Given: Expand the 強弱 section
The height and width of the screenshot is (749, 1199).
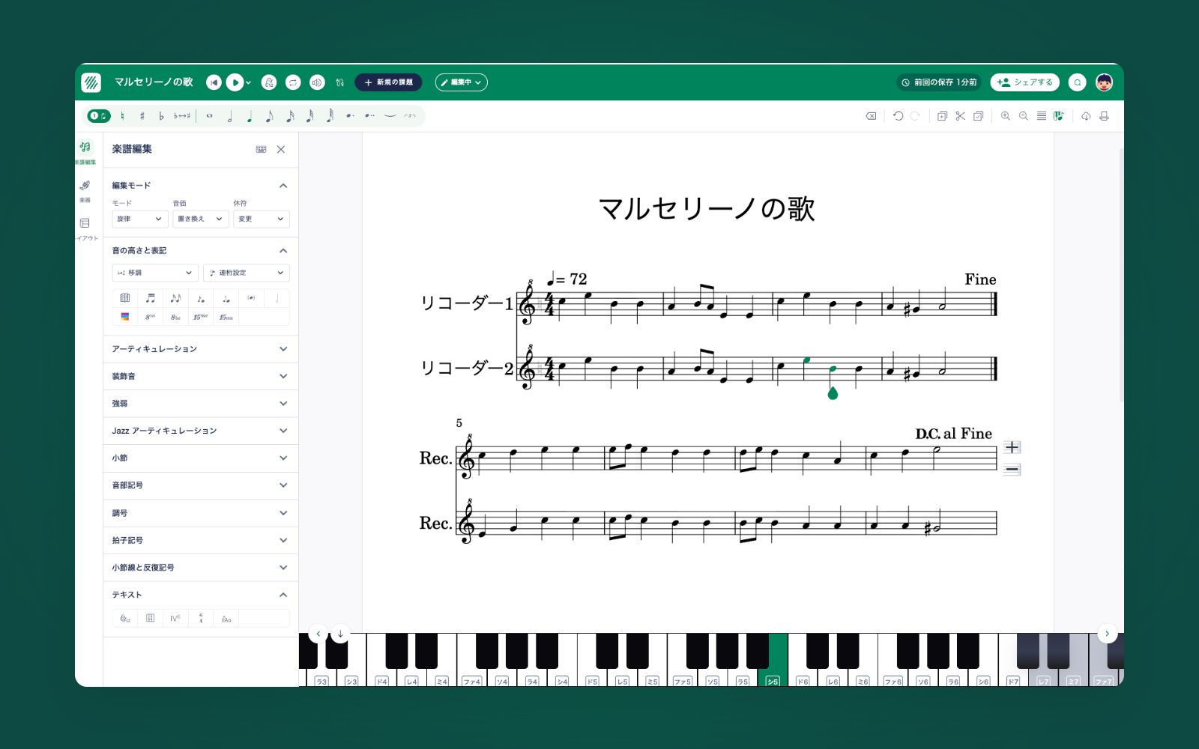Looking at the screenshot, I should (200, 404).
